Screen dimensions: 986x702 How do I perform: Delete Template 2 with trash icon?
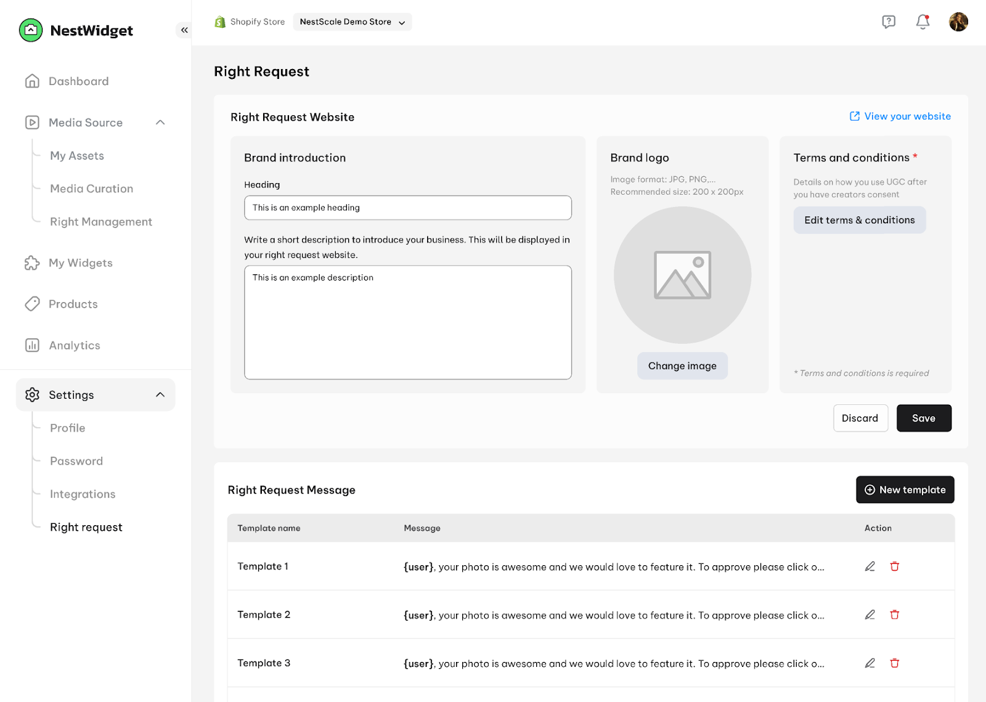(895, 614)
